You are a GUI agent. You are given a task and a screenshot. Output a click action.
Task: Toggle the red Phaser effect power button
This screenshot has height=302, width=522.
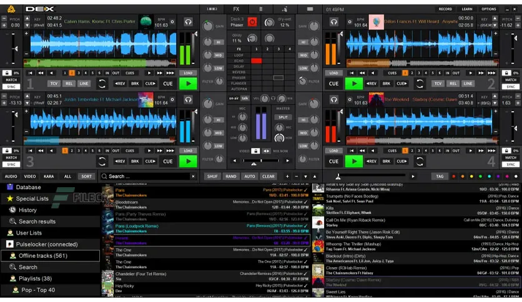[x=252, y=22]
